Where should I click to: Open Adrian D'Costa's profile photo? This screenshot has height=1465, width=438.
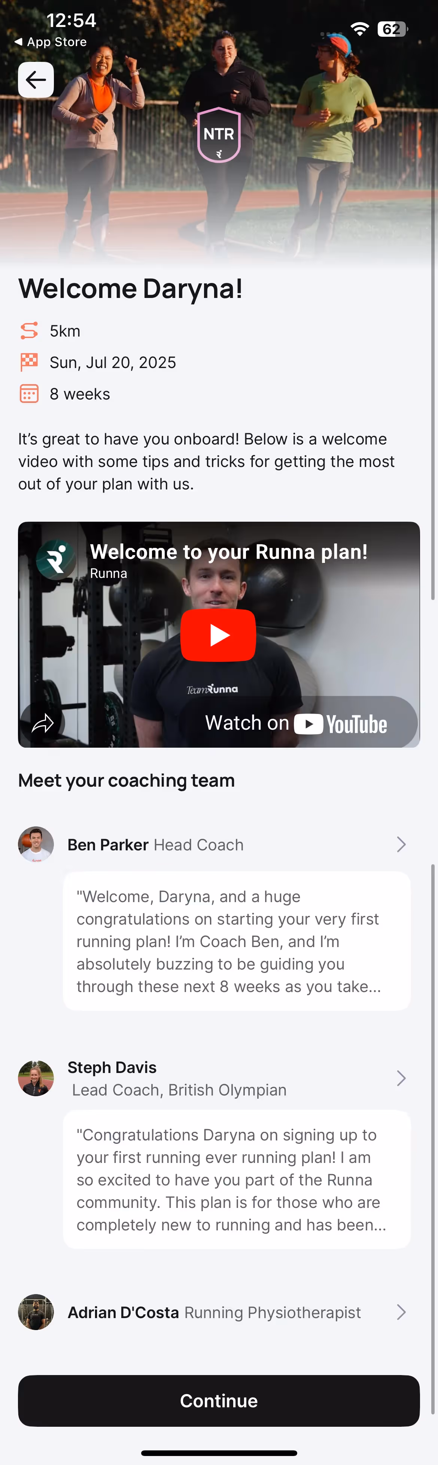coord(36,1312)
